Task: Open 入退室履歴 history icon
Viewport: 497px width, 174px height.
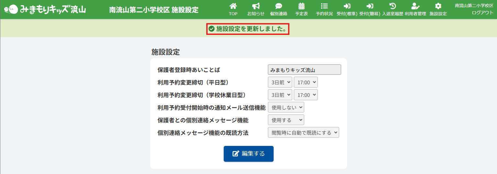Action: (392, 6)
